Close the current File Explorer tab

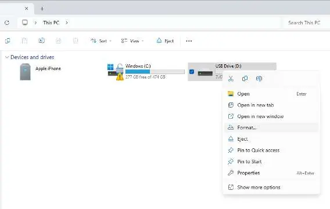tap(26, 9)
